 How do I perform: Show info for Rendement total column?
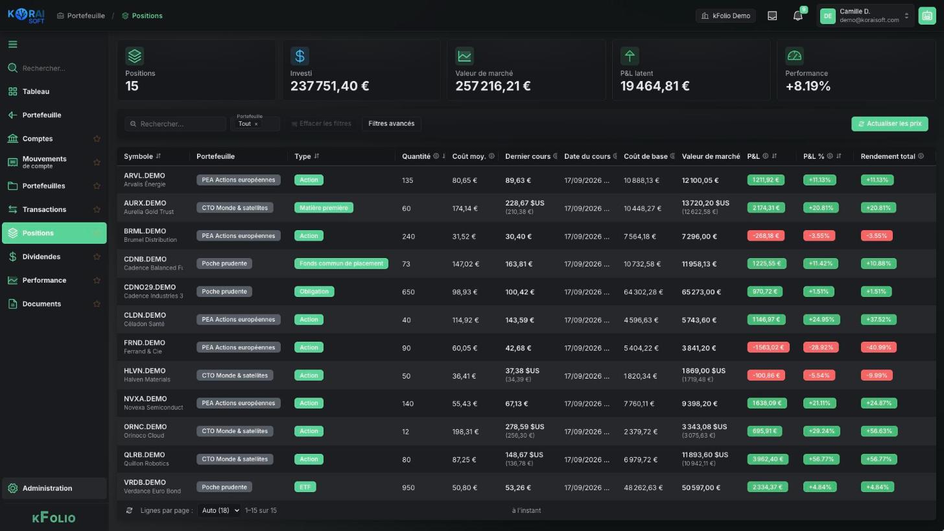tap(920, 156)
